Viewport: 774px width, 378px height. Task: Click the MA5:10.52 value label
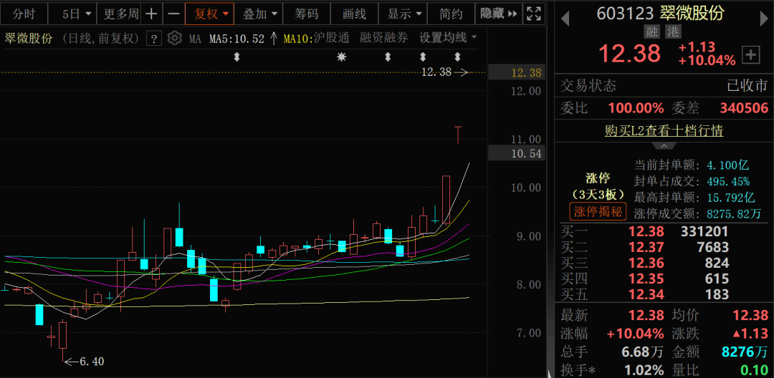pyautogui.click(x=237, y=39)
